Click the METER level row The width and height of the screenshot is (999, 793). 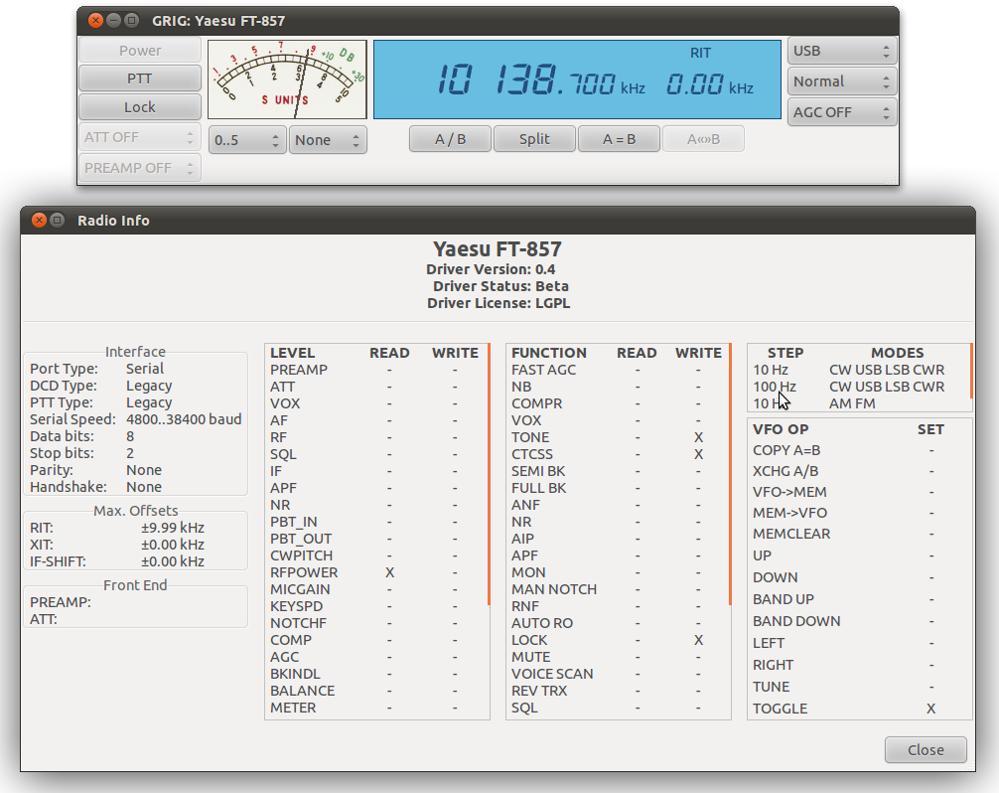point(376,708)
